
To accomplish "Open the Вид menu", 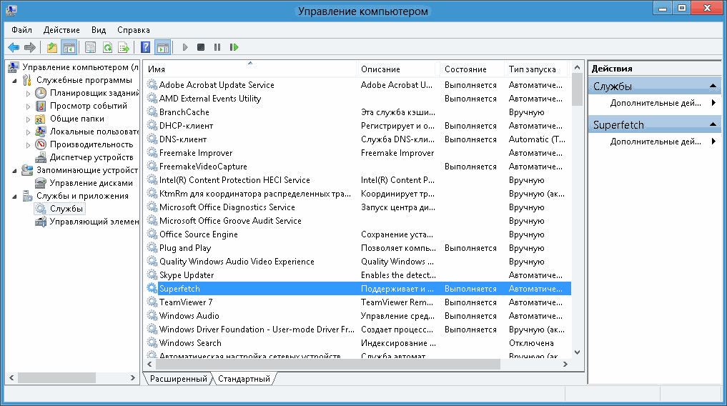I will pyautogui.click(x=99, y=29).
